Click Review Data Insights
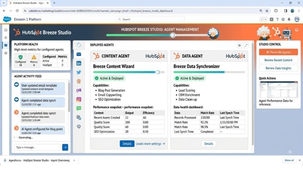 [x=278, y=68]
